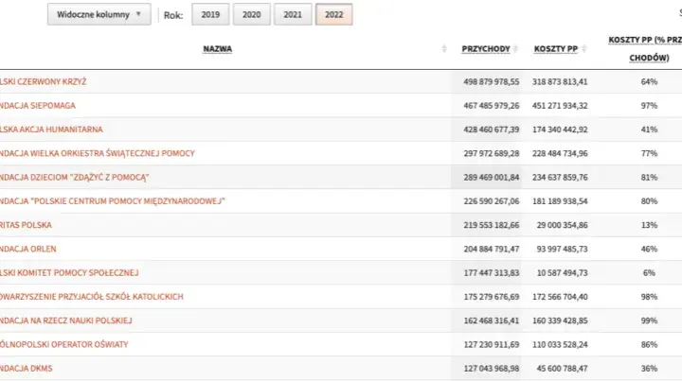Click the 36% cell
The image size is (682, 381).
point(649,368)
